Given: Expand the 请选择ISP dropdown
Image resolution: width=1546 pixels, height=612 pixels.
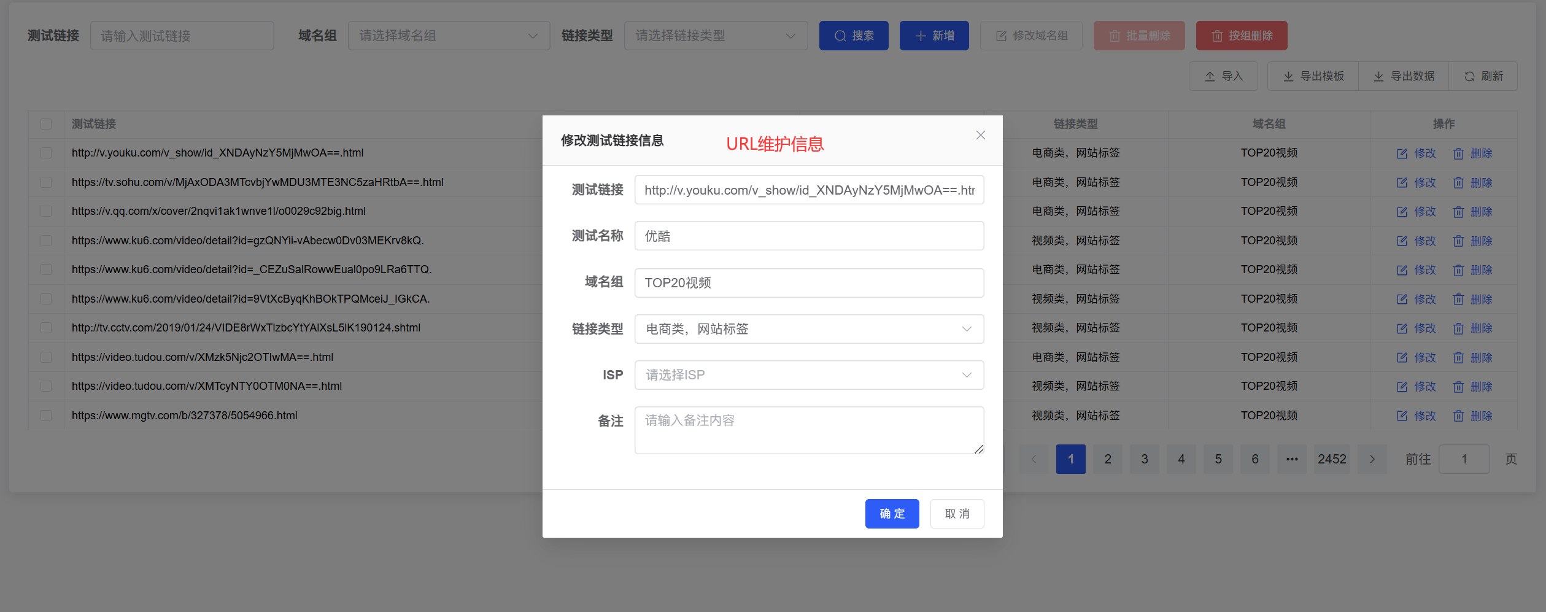Looking at the screenshot, I should [x=809, y=375].
